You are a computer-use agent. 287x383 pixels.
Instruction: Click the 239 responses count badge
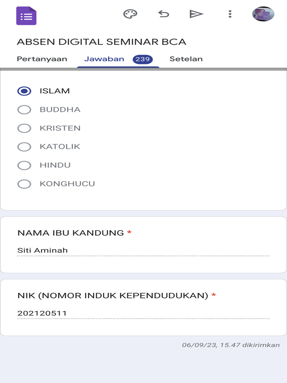[x=143, y=59]
